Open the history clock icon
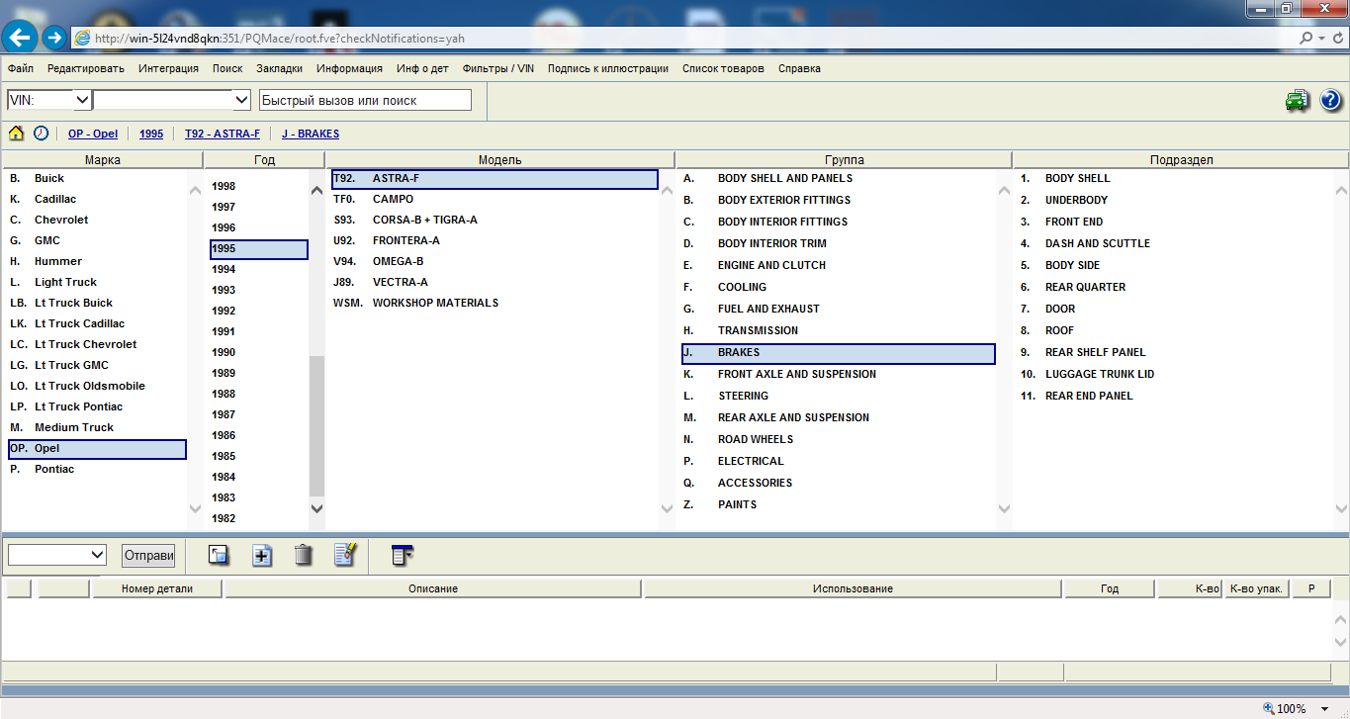Image resolution: width=1350 pixels, height=719 pixels. [x=41, y=134]
